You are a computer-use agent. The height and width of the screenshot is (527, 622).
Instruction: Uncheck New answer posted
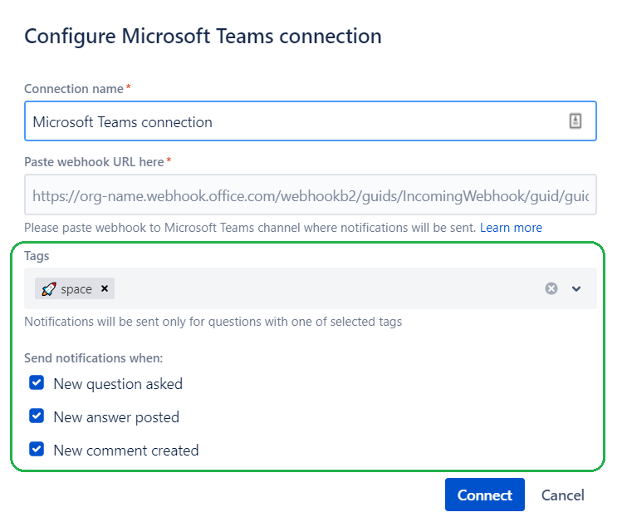pyautogui.click(x=37, y=416)
